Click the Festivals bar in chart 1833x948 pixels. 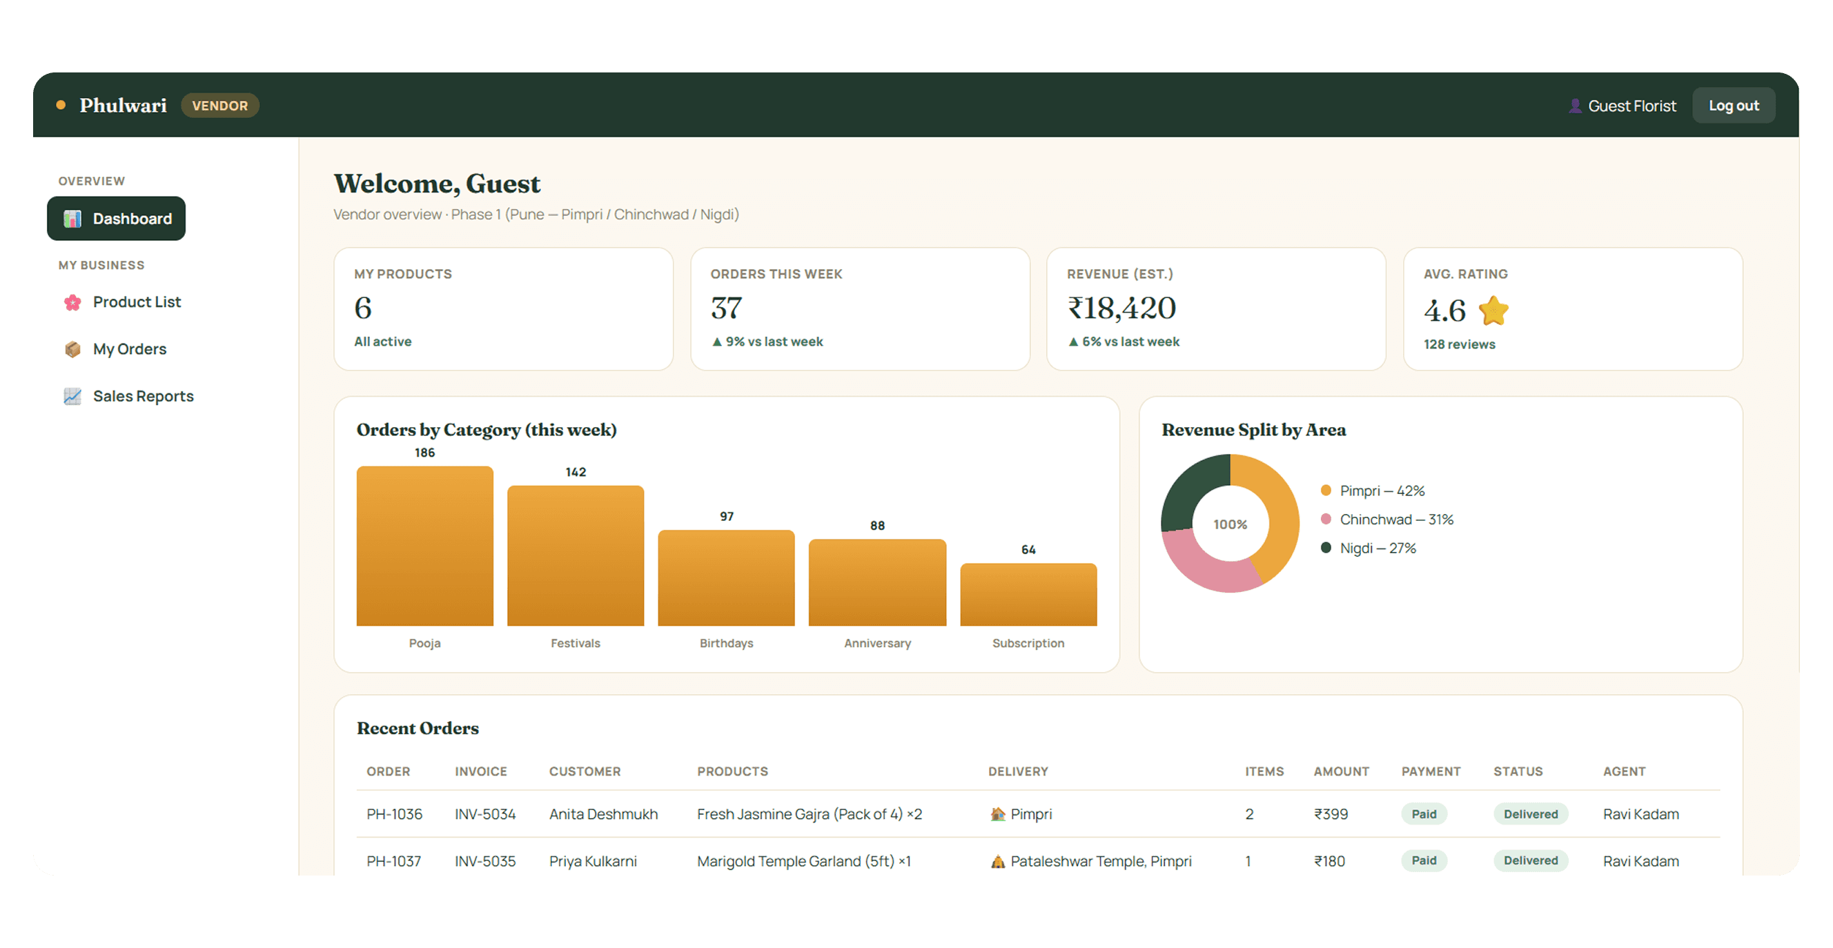click(x=576, y=556)
